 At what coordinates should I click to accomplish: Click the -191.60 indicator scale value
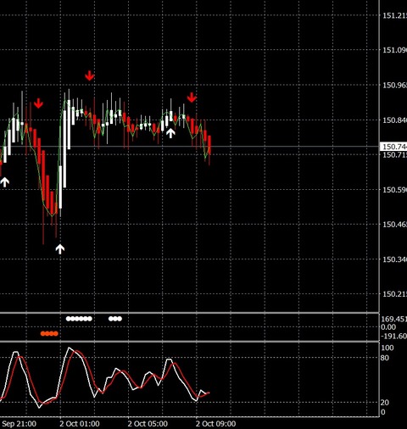pos(394,336)
